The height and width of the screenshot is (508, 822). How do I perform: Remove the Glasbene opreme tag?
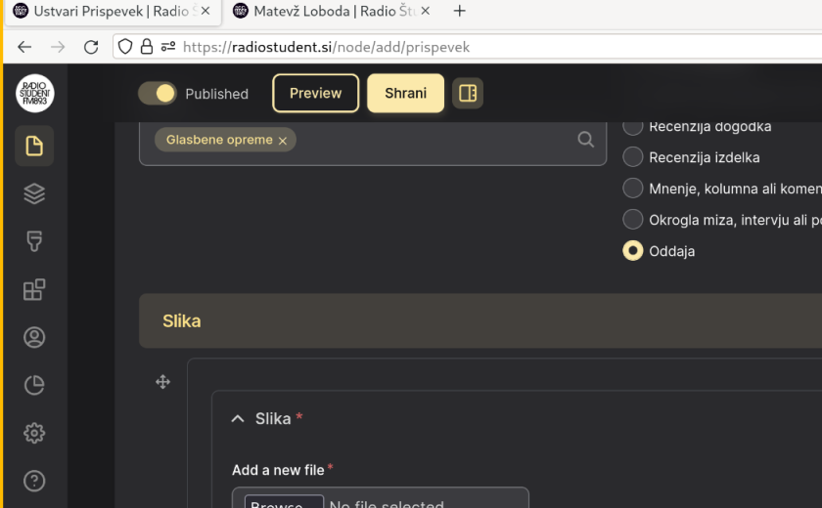(283, 141)
